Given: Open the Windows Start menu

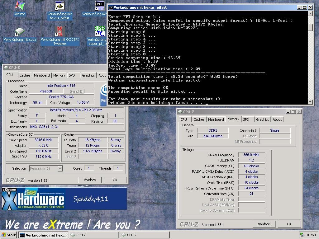Looking at the screenshot, I should pos(8,235).
